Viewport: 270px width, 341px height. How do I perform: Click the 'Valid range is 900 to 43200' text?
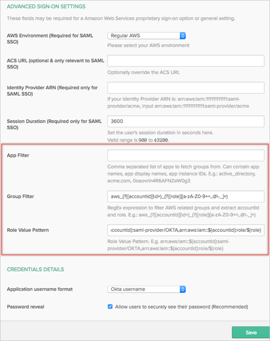[x=138, y=140]
